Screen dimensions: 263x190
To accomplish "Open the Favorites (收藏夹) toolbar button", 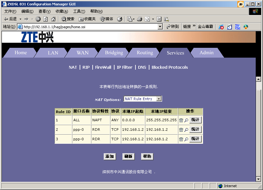I will tap(87, 19).
